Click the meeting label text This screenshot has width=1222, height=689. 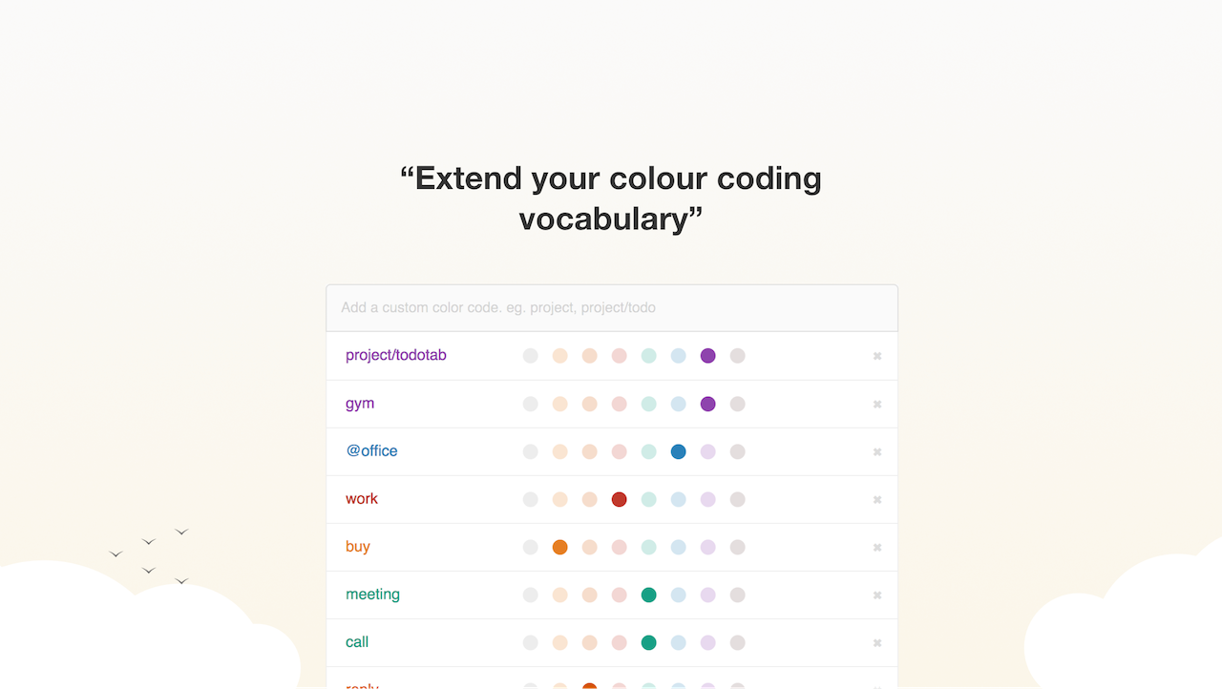pyautogui.click(x=372, y=594)
